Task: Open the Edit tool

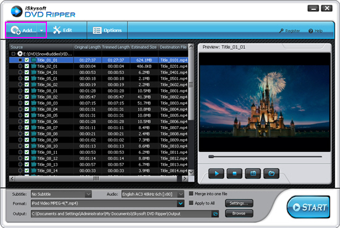Action: pos(62,30)
